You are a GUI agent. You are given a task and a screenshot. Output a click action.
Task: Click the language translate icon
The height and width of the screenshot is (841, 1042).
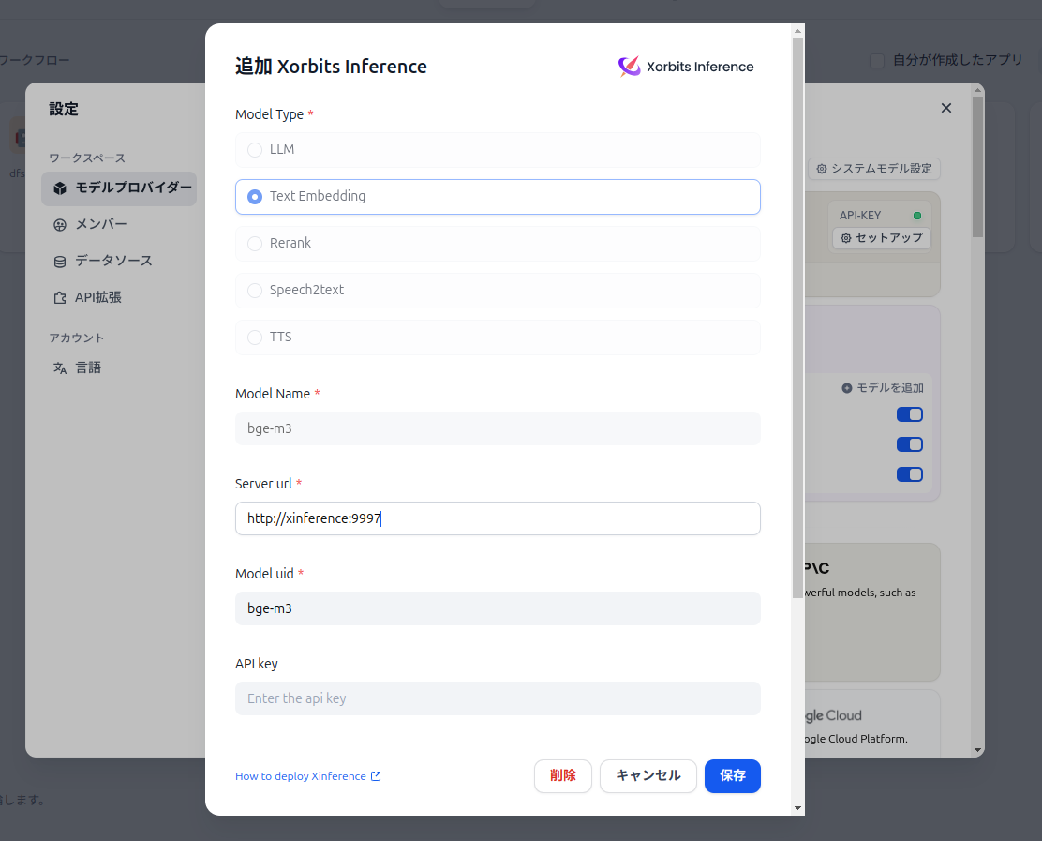pos(60,368)
